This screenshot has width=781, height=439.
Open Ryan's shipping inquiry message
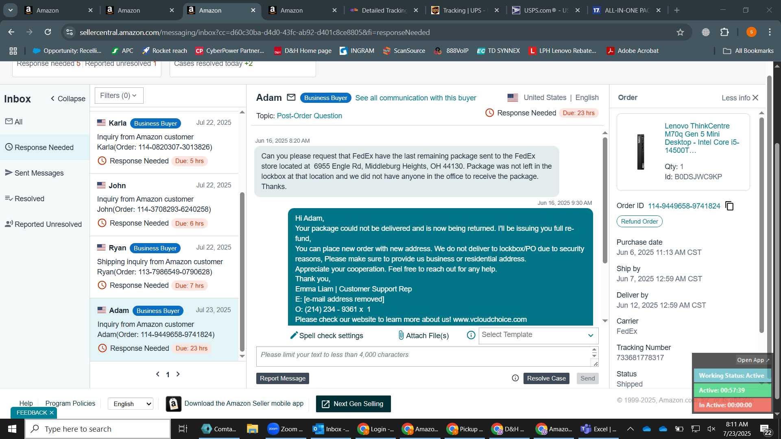164,267
